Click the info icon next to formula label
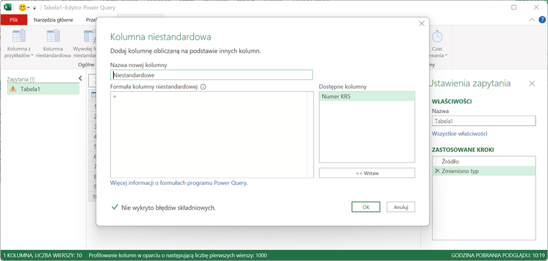Image resolution: width=548 pixels, height=261 pixels. click(203, 86)
